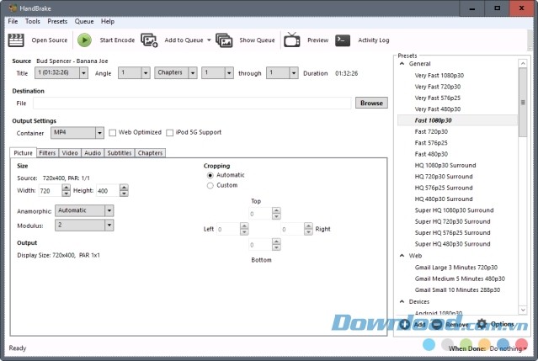Switch to the Video tab
The height and width of the screenshot is (361, 538).
pos(70,153)
